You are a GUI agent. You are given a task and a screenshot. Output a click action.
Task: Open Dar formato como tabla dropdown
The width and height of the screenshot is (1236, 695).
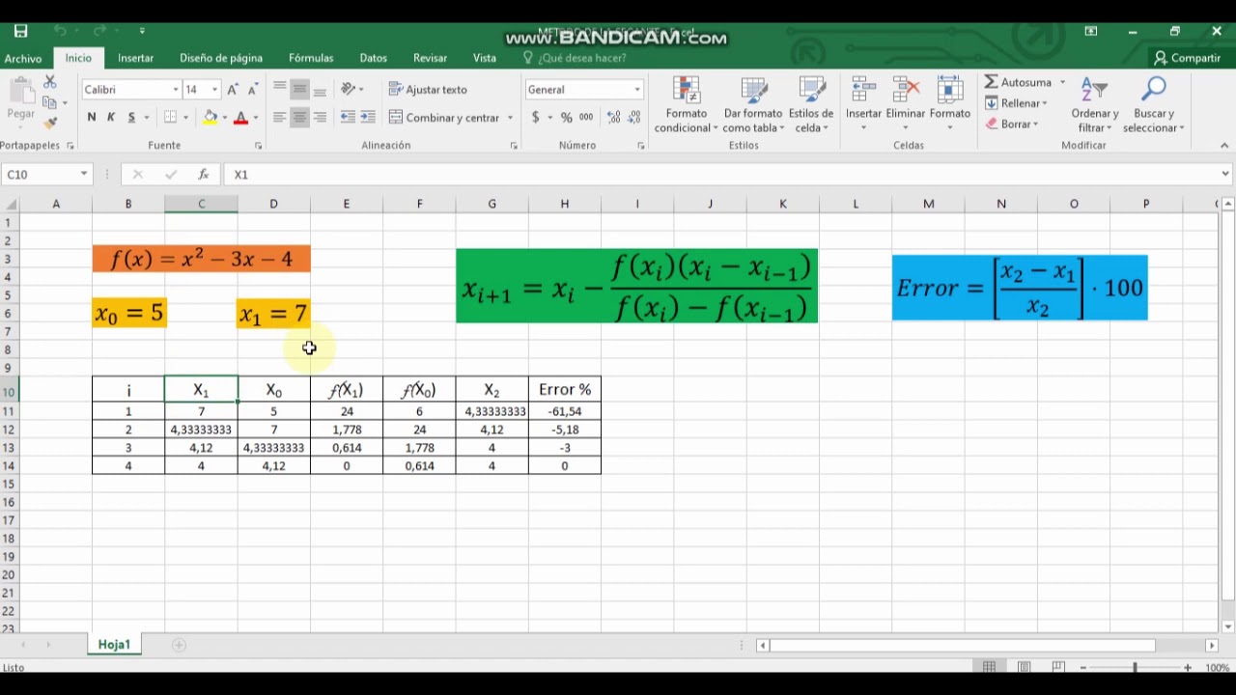(x=753, y=105)
